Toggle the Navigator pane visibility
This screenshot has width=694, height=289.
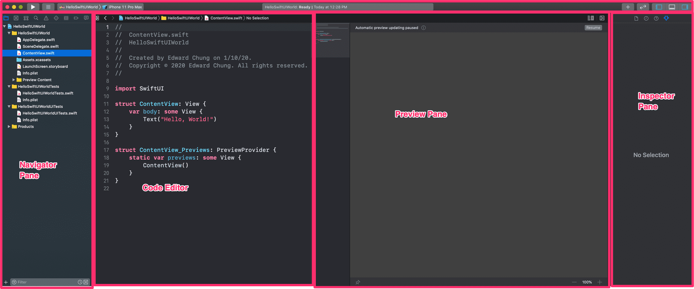[659, 7]
